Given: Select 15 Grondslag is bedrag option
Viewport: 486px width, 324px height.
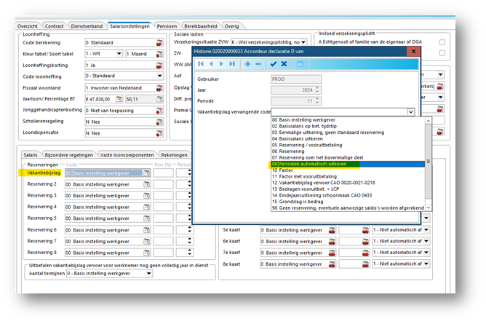Looking at the screenshot, I should 348,202.
